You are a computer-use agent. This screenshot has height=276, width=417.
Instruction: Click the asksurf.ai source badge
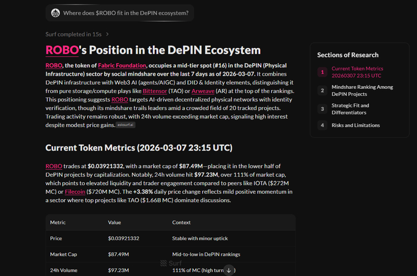(x=126, y=125)
